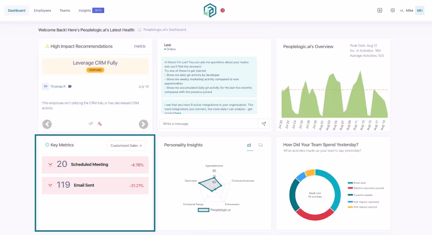Screen dimensions: 432x235
Task: Click the dark teal donut chart segment
Action: (x=293, y=195)
